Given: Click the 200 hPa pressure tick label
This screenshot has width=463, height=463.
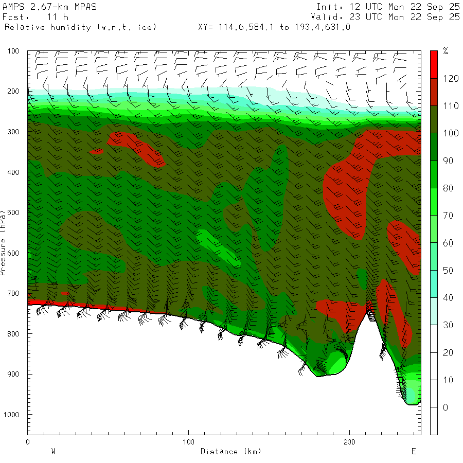Looking at the screenshot, I should [13, 91].
